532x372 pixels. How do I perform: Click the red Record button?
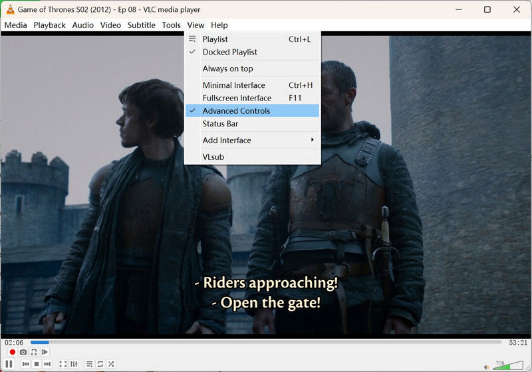pos(12,352)
